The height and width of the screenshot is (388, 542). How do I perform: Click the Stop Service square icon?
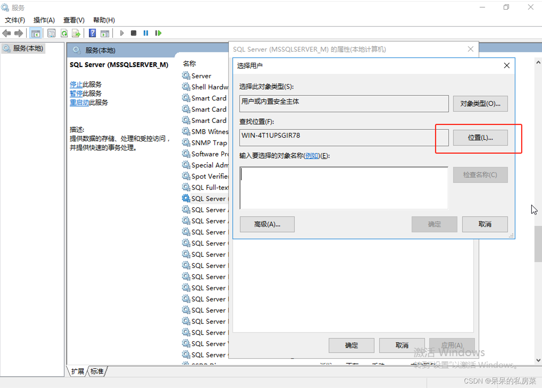pyautogui.click(x=134, y=33)
